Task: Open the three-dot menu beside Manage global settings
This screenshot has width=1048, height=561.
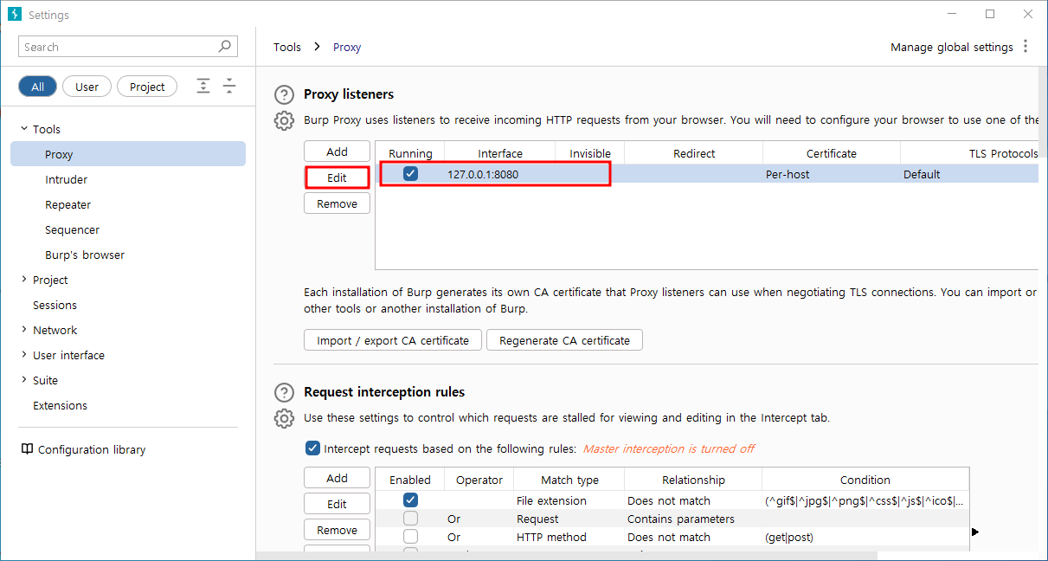Action: [x=1025, y=47]
